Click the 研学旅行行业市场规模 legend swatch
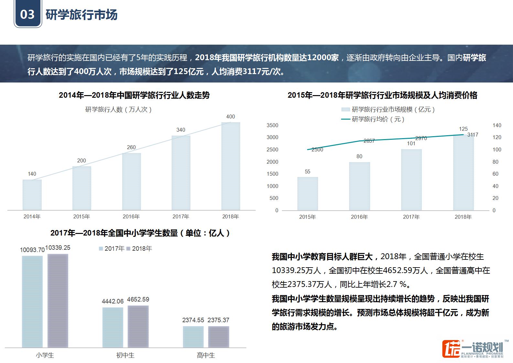The height and width of the screenshot is (363, 513). pos(346,110)
